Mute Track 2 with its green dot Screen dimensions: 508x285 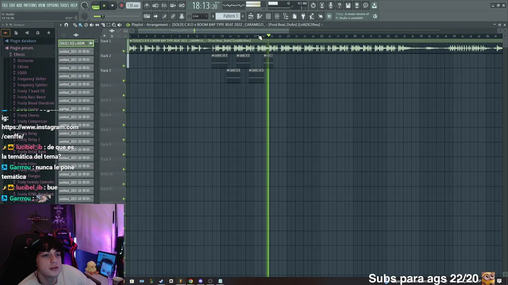tap(124, 66)
